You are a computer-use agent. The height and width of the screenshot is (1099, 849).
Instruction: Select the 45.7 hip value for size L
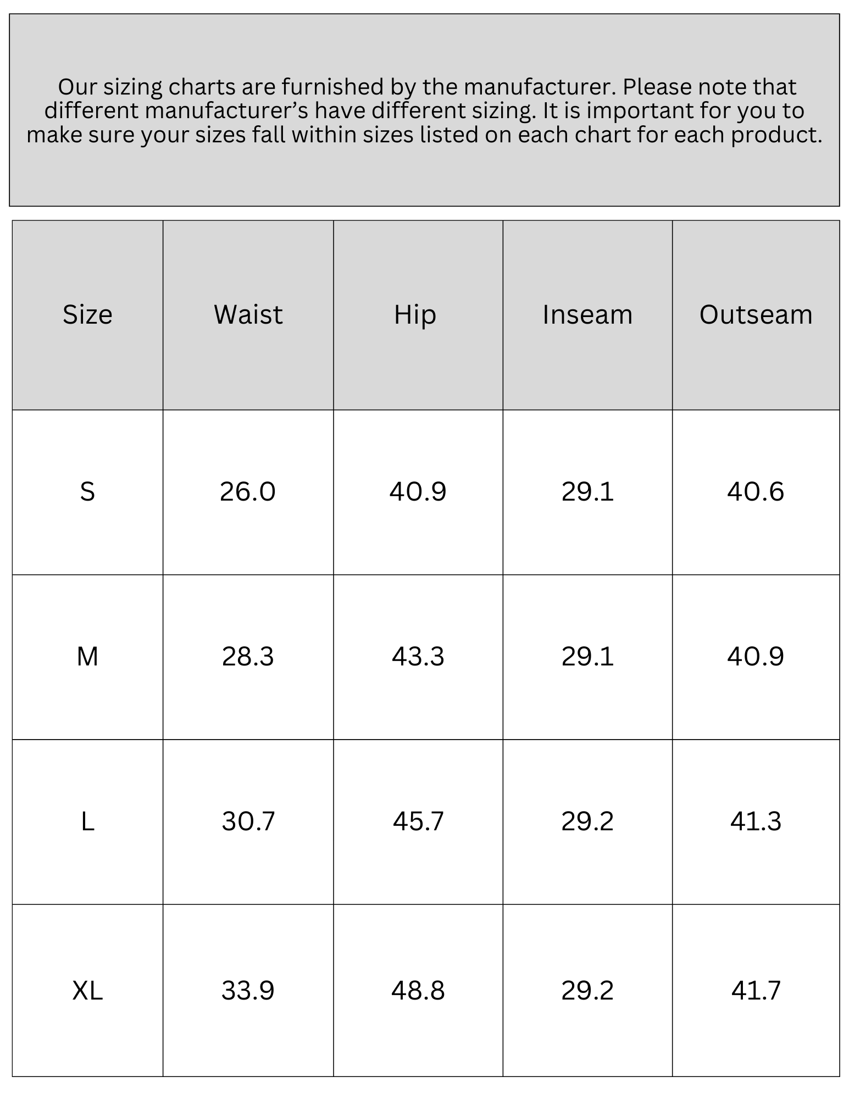tap(418, 822)
